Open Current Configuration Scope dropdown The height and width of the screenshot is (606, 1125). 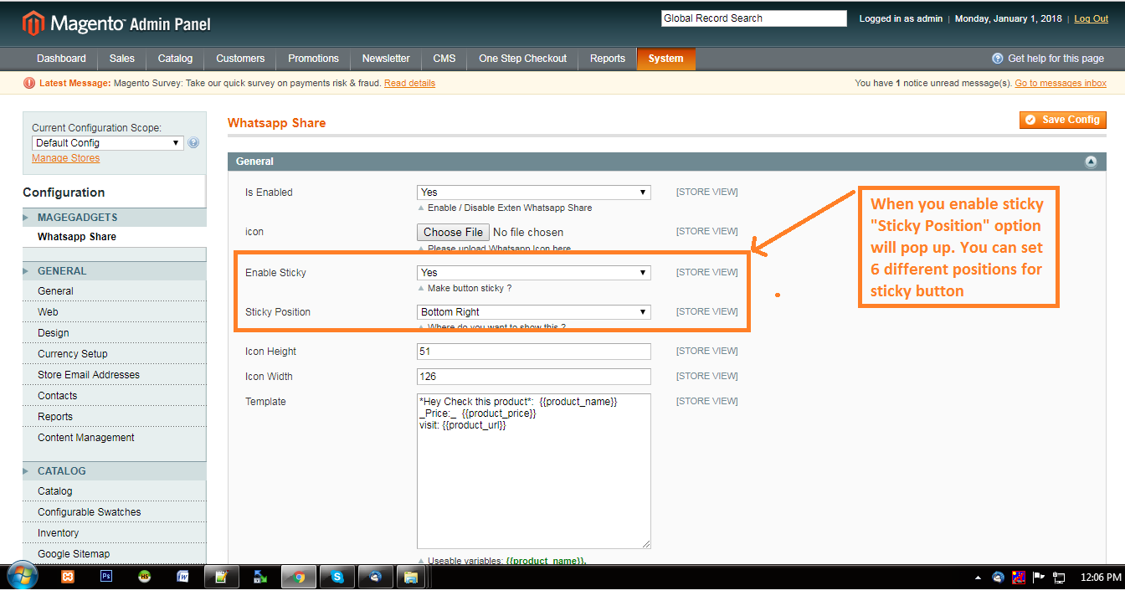107,143
